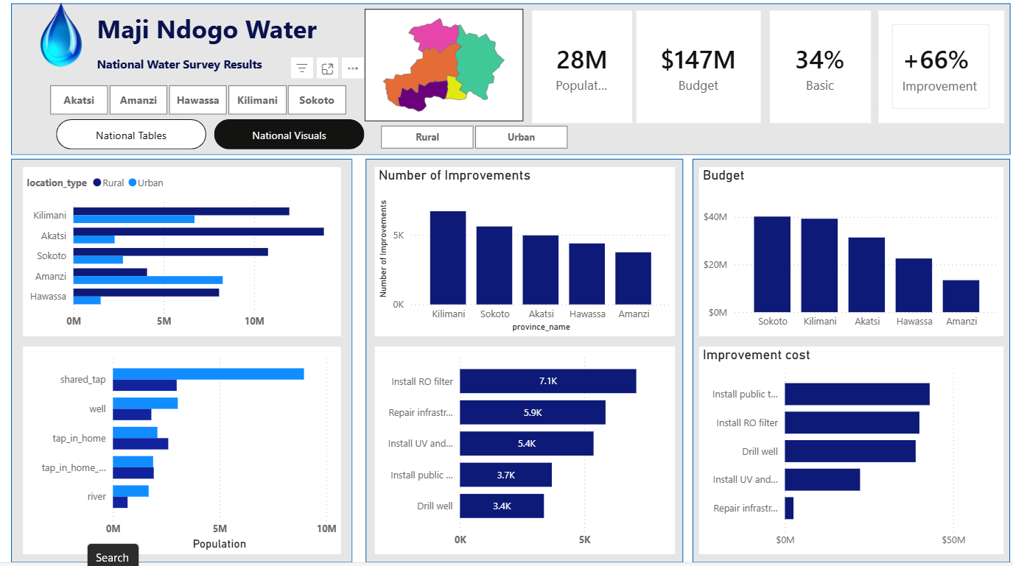Click the 'river' axis label
This screenshot has width=1013, height=566.
click(x=97, y=497)
